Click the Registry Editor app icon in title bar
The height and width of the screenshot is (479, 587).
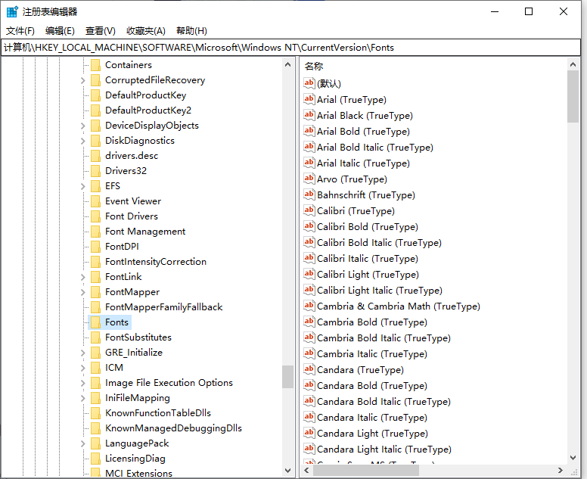click(12, 11)
